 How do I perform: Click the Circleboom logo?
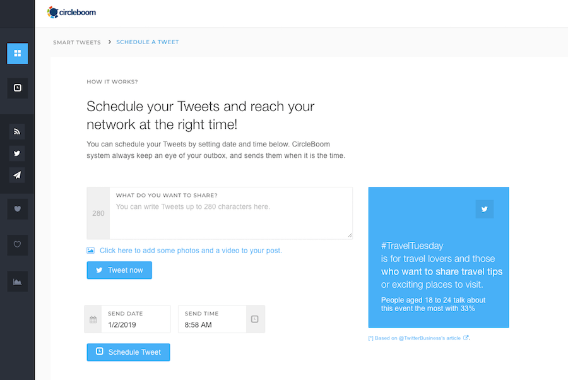pyautogui.click(x=71, y=13)
